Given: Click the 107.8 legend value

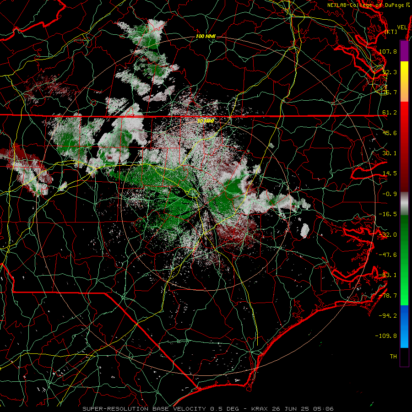Looking at the screenshot, I should pyautogui.click(x=388, y=51).
